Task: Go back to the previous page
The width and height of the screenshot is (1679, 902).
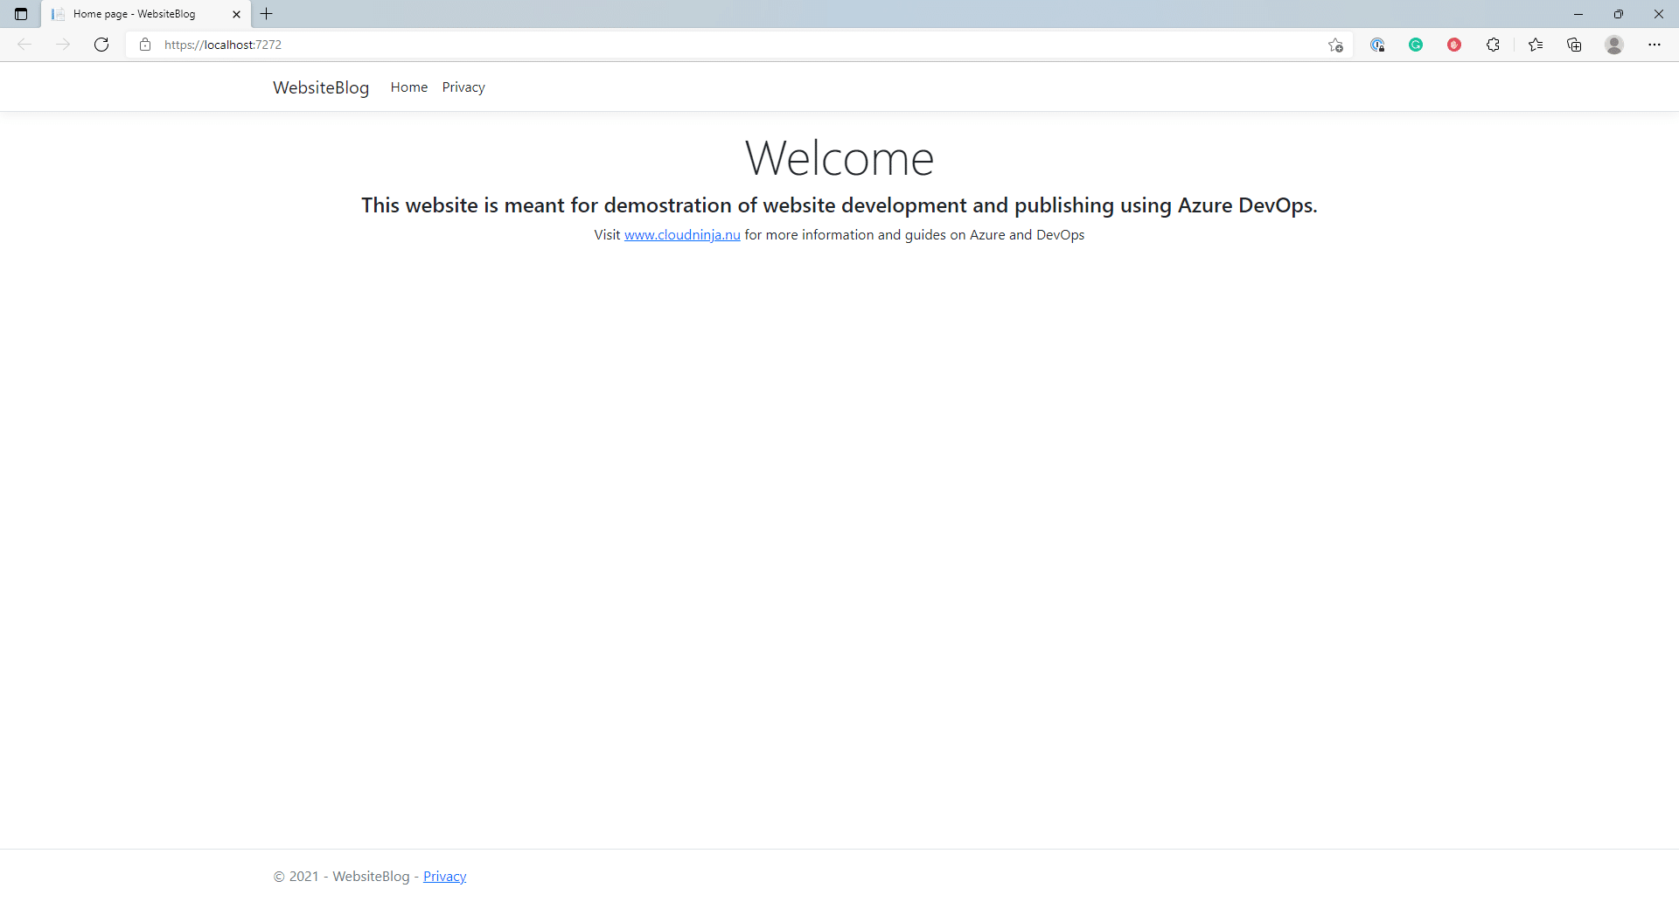Action: point(24,45)
